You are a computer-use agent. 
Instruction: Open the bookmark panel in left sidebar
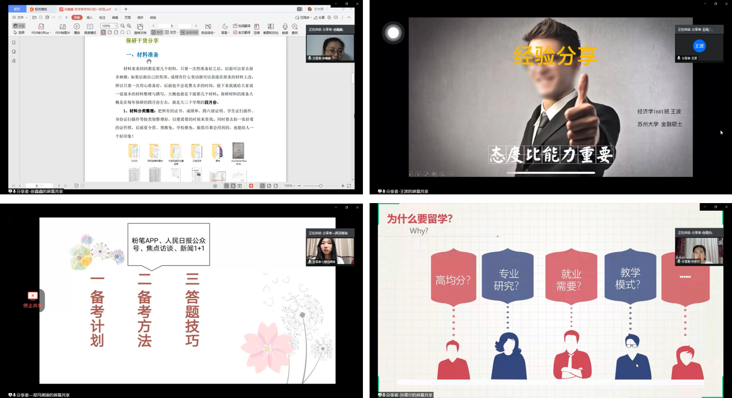14,43
